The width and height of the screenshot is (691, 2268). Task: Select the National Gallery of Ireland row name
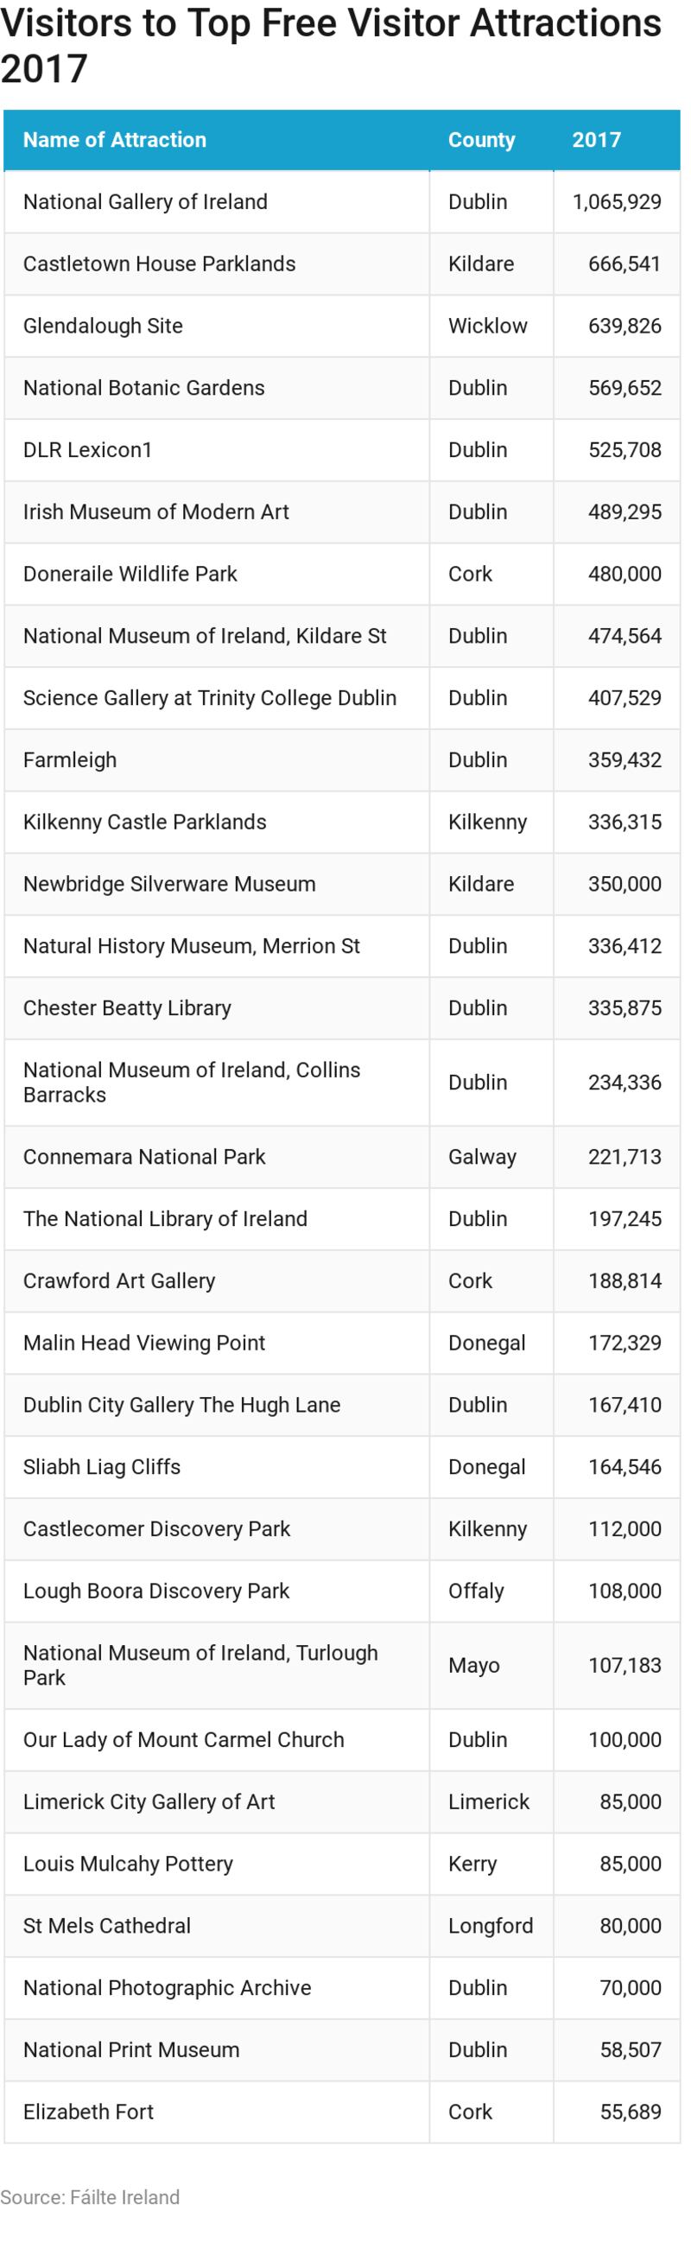click(x=145, y=201)
